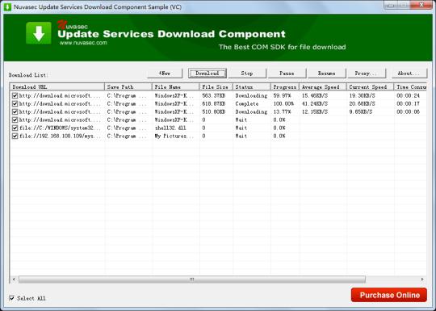Click the My Pictures... file name cell
Image resolution: width=436 pixels, height=311 pixels.
[174, 136]
